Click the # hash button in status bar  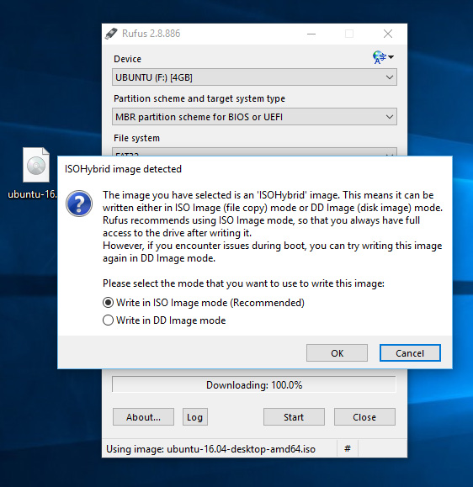pos(348,448)
